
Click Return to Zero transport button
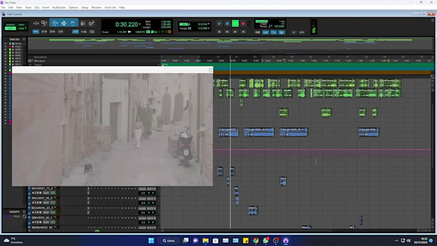(219, 32)
